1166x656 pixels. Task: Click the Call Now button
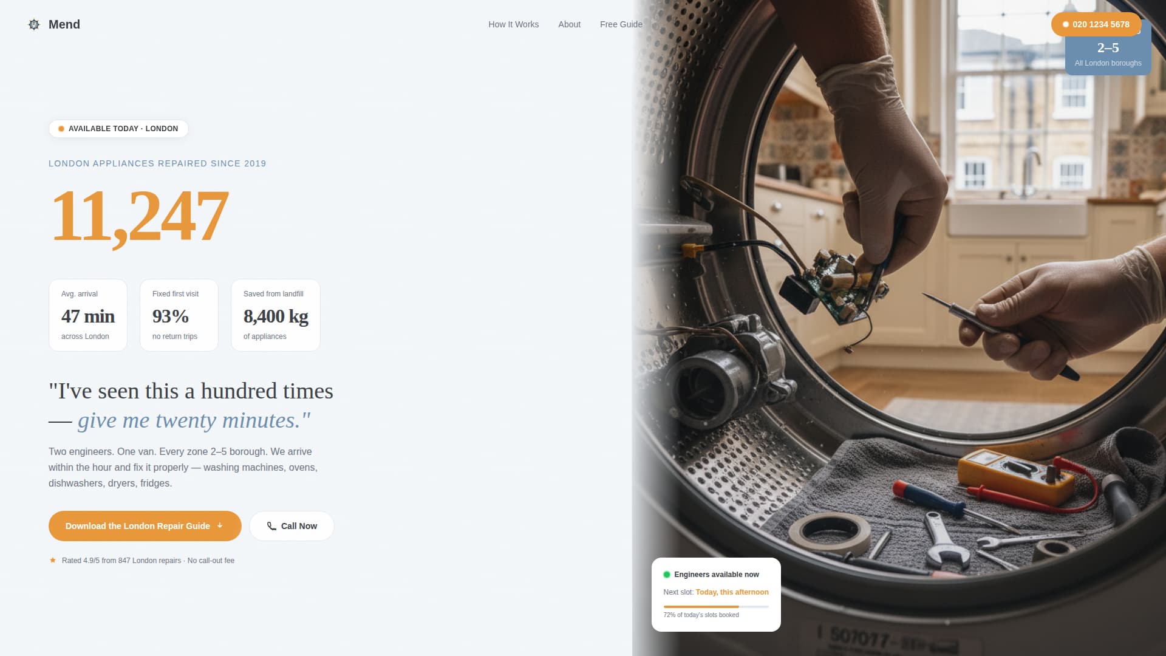(x=291, y=526)
